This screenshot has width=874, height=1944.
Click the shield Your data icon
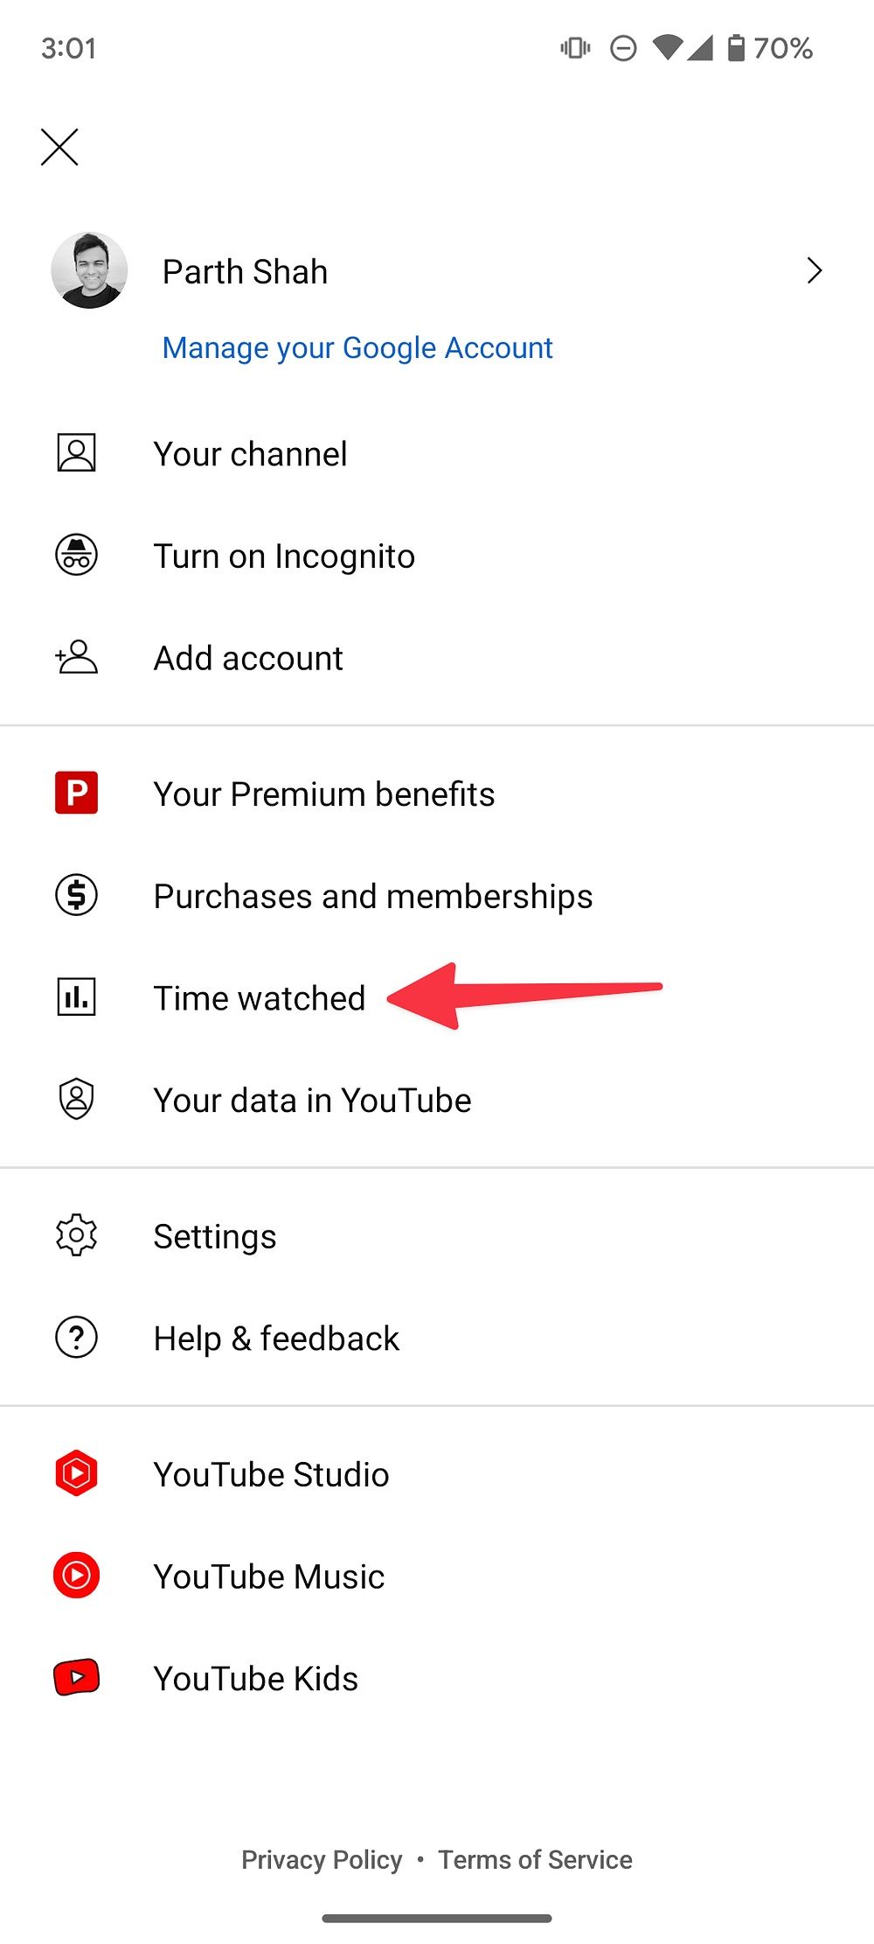[77, 1100]
